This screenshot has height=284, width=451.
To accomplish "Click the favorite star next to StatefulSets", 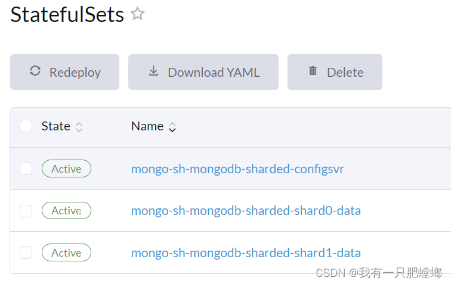I will click(x=138, y=14).
